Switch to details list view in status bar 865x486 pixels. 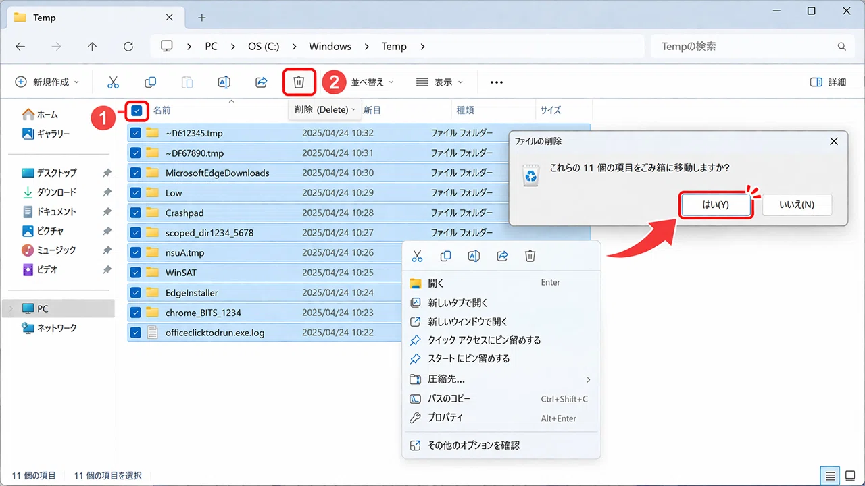831,475
